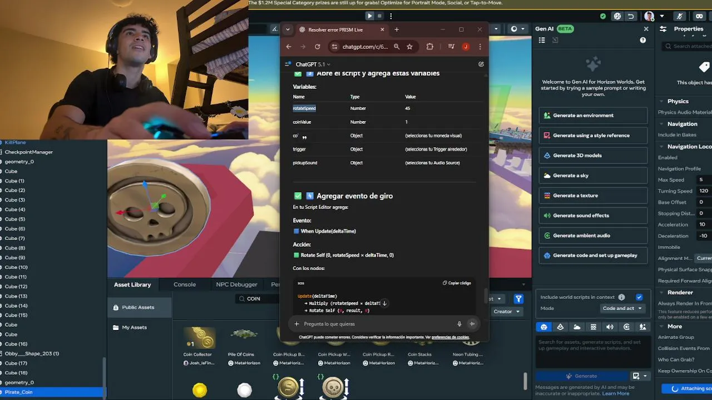Open the Gen AI help question icon

pos(643,40)
